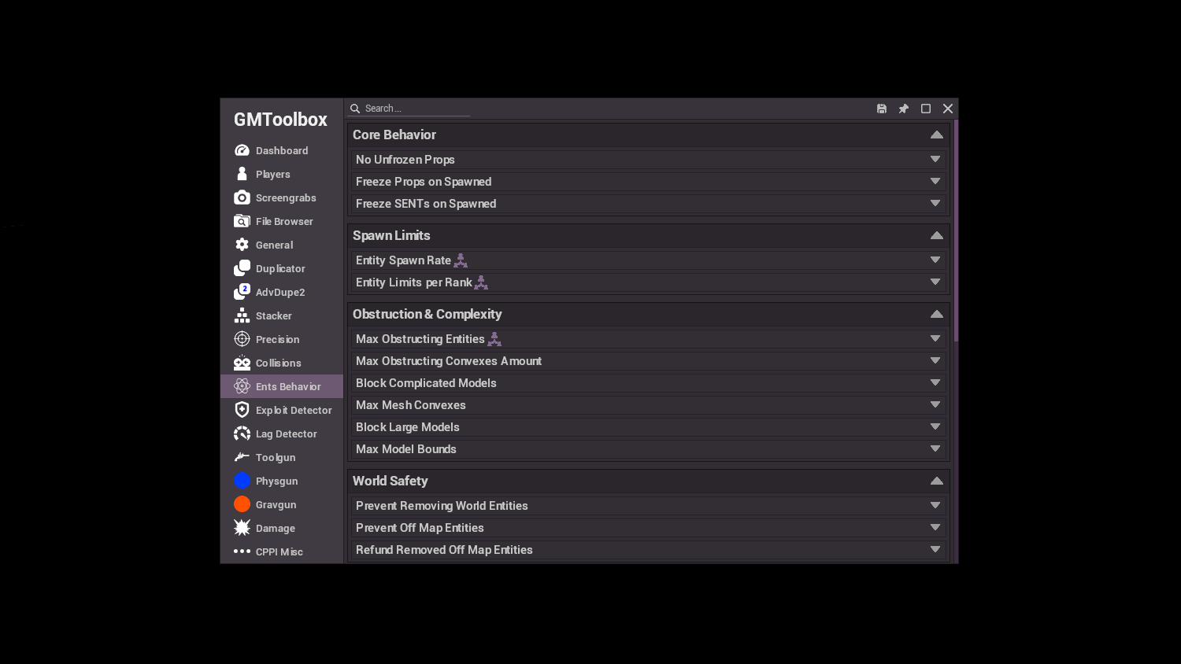The image size is (1181, 664).
Task: Click the Precision crosshair icon
Action: coord(242,339)
